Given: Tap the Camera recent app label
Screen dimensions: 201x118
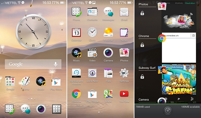Looking at the screenshot, I should point(143,100).
